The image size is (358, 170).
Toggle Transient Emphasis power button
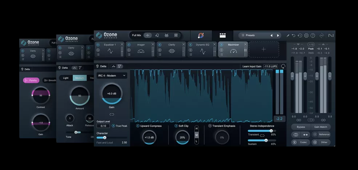210,126
